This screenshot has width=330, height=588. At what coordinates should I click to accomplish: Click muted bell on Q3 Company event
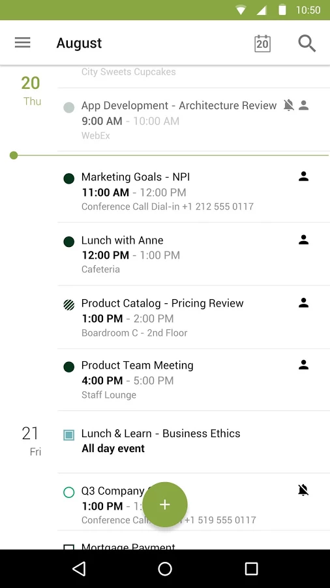coord(303,490)
